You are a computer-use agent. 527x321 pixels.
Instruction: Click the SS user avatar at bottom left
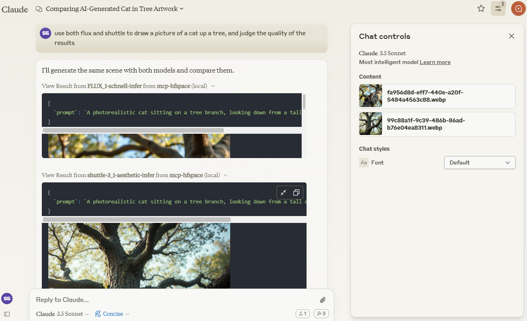pyautogui.click(x=7, y=299)
